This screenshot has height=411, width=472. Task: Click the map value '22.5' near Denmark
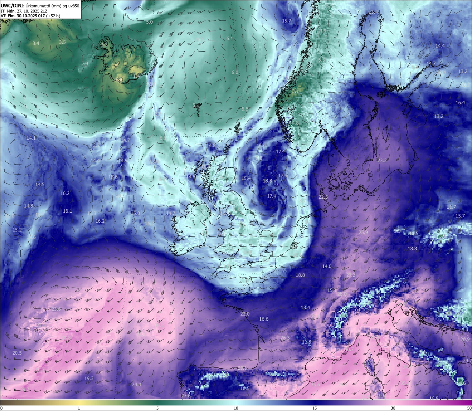click(x=323, y=198)
